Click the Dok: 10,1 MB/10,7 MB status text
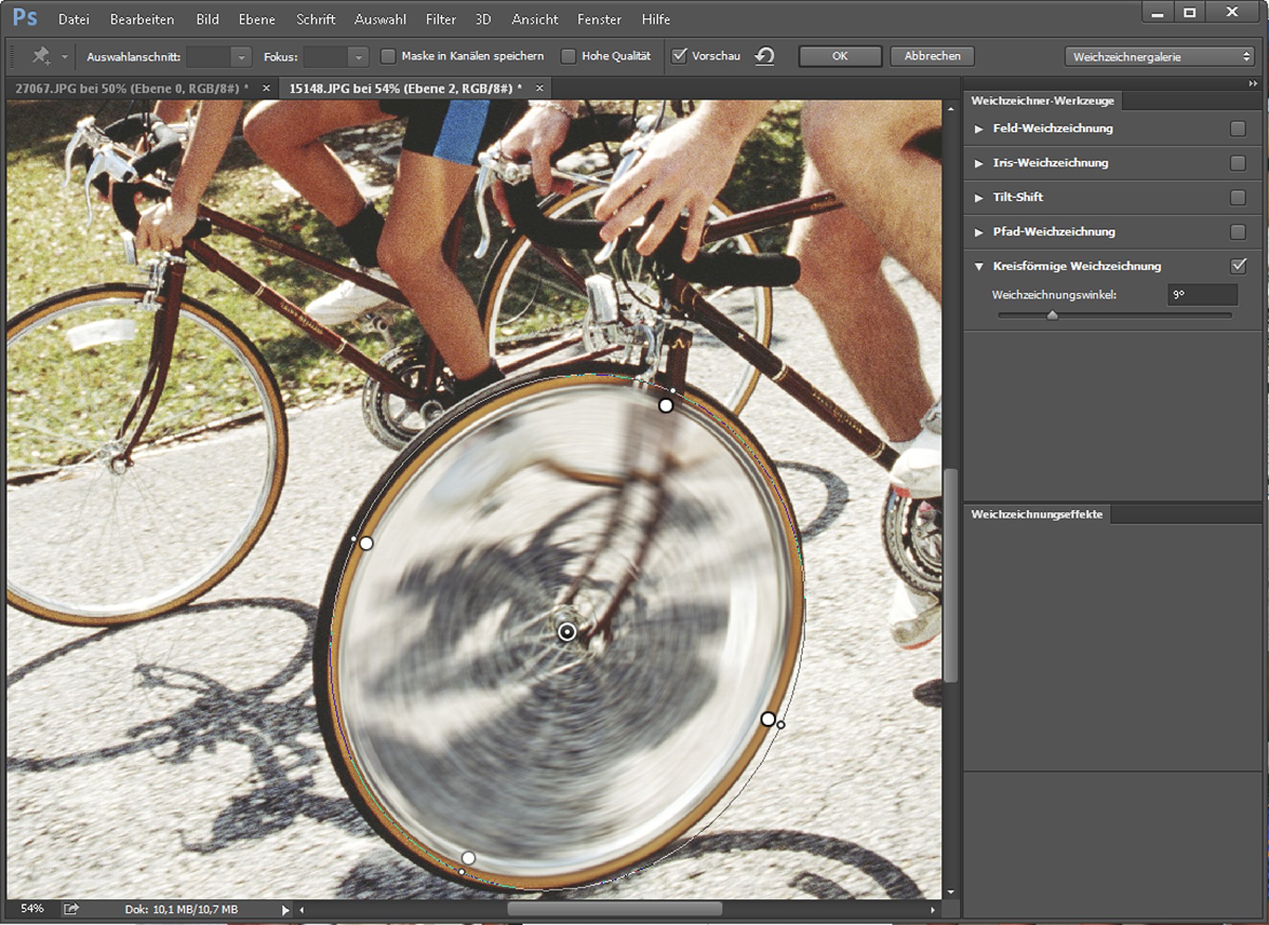This screenshot has width=1269, height=925. 181,909
